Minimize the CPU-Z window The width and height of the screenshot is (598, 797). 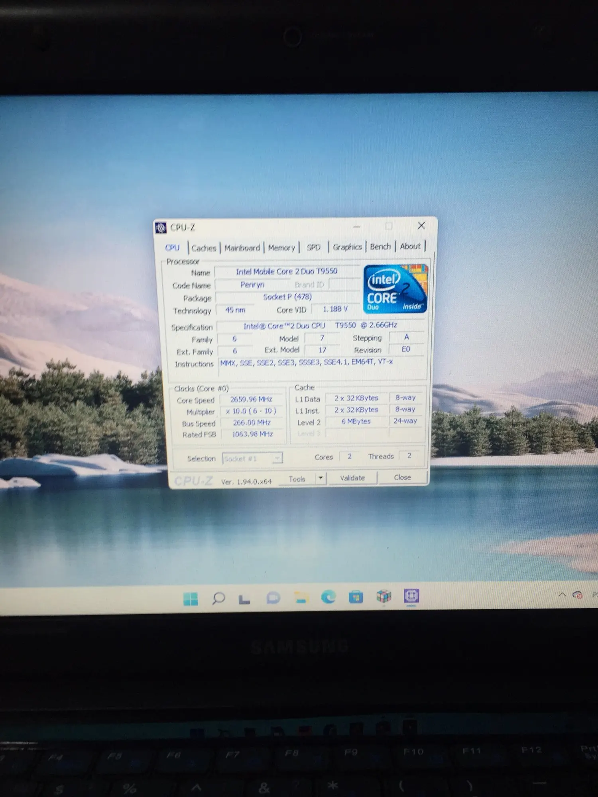pos(357,226)
